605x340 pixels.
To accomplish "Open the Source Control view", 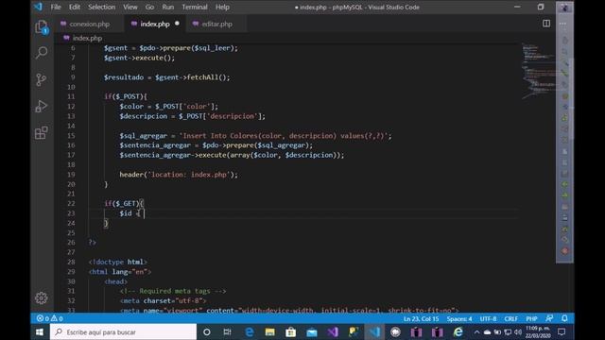I will coord(42,79).
